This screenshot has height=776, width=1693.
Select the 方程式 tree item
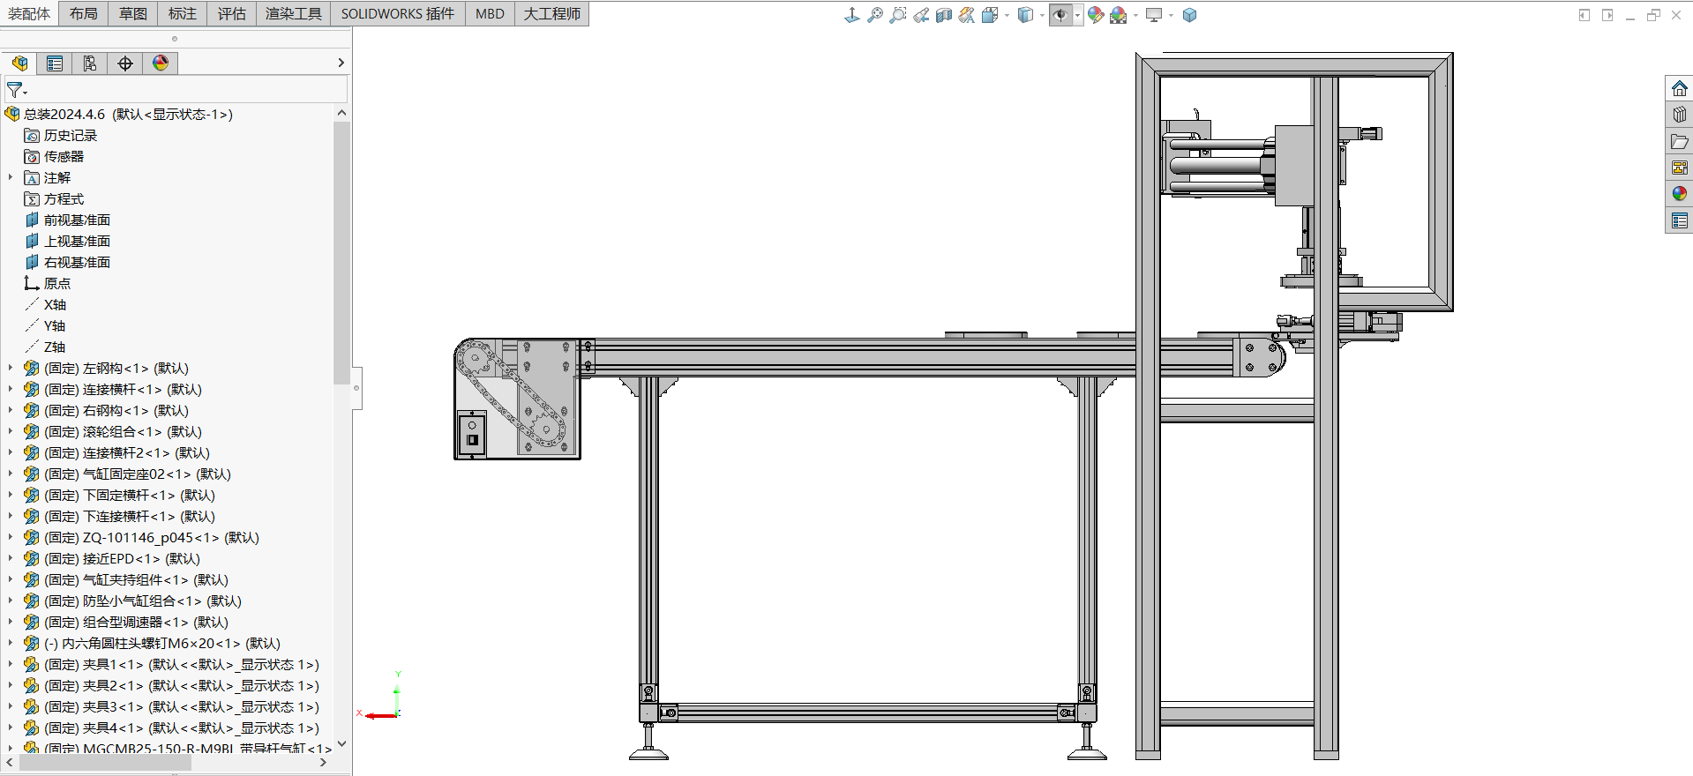[64, 198]
